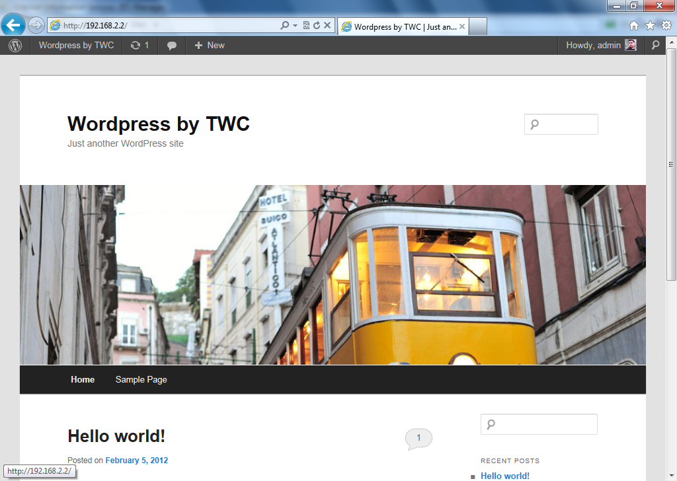Open the February 5, 2012 post date link
677x481 pixels.
[136, 461]
